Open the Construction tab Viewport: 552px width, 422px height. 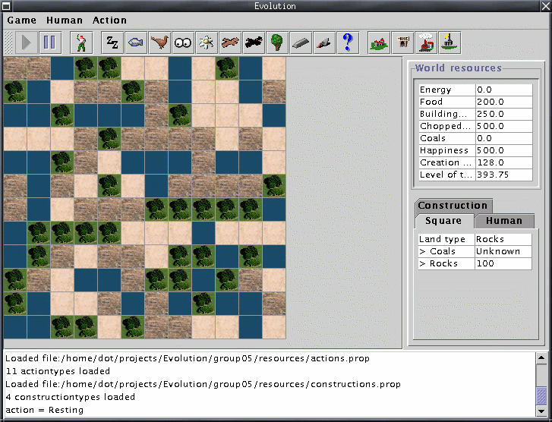453,206
